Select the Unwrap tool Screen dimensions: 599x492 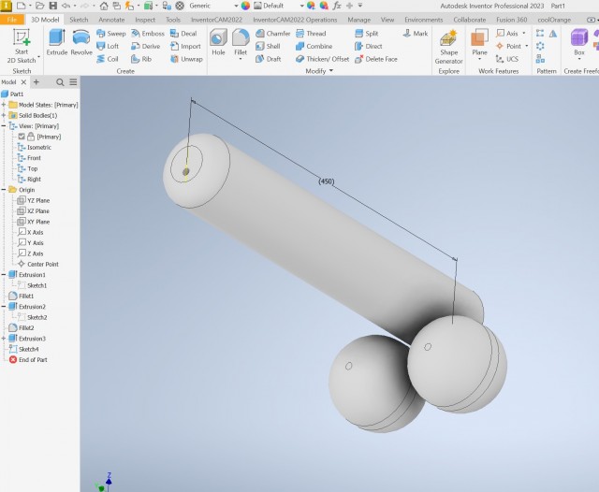(x=186, y=59)
